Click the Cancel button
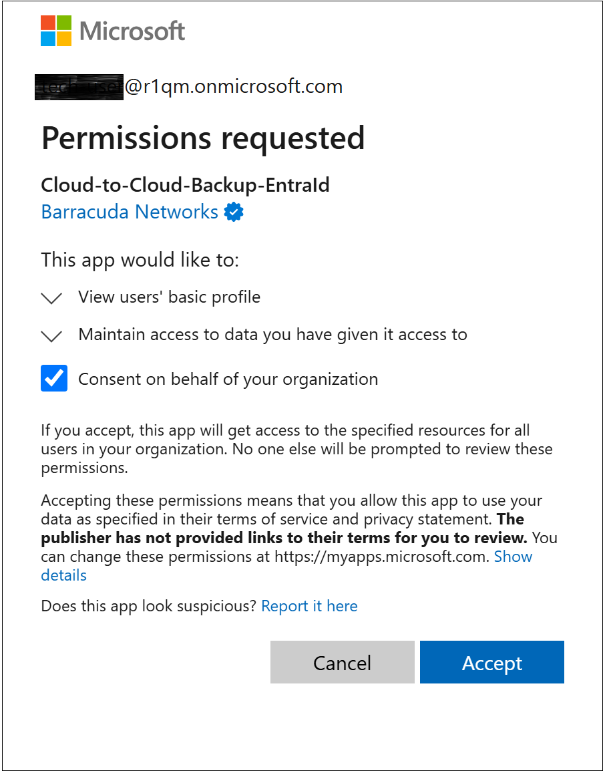 coord(343,662)
